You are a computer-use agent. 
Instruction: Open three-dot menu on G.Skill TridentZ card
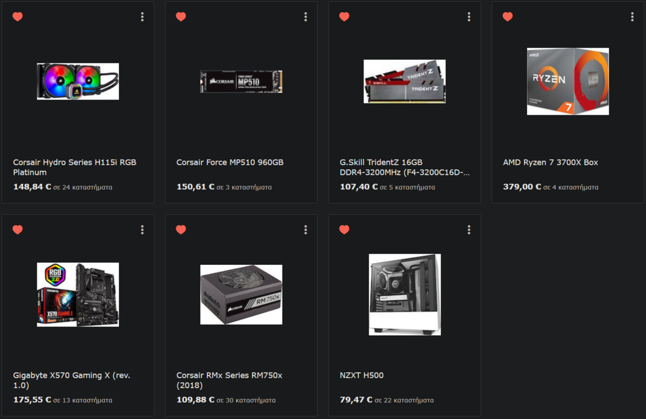(x=469, y=16)
